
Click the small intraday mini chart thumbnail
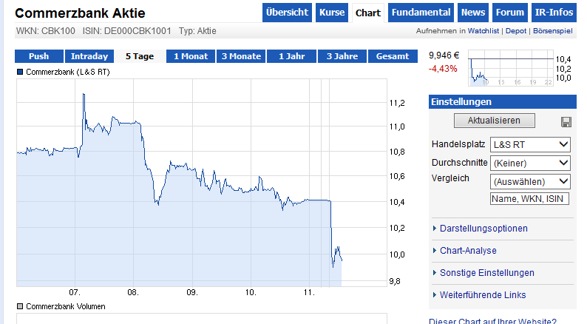(x=511, y=67)
